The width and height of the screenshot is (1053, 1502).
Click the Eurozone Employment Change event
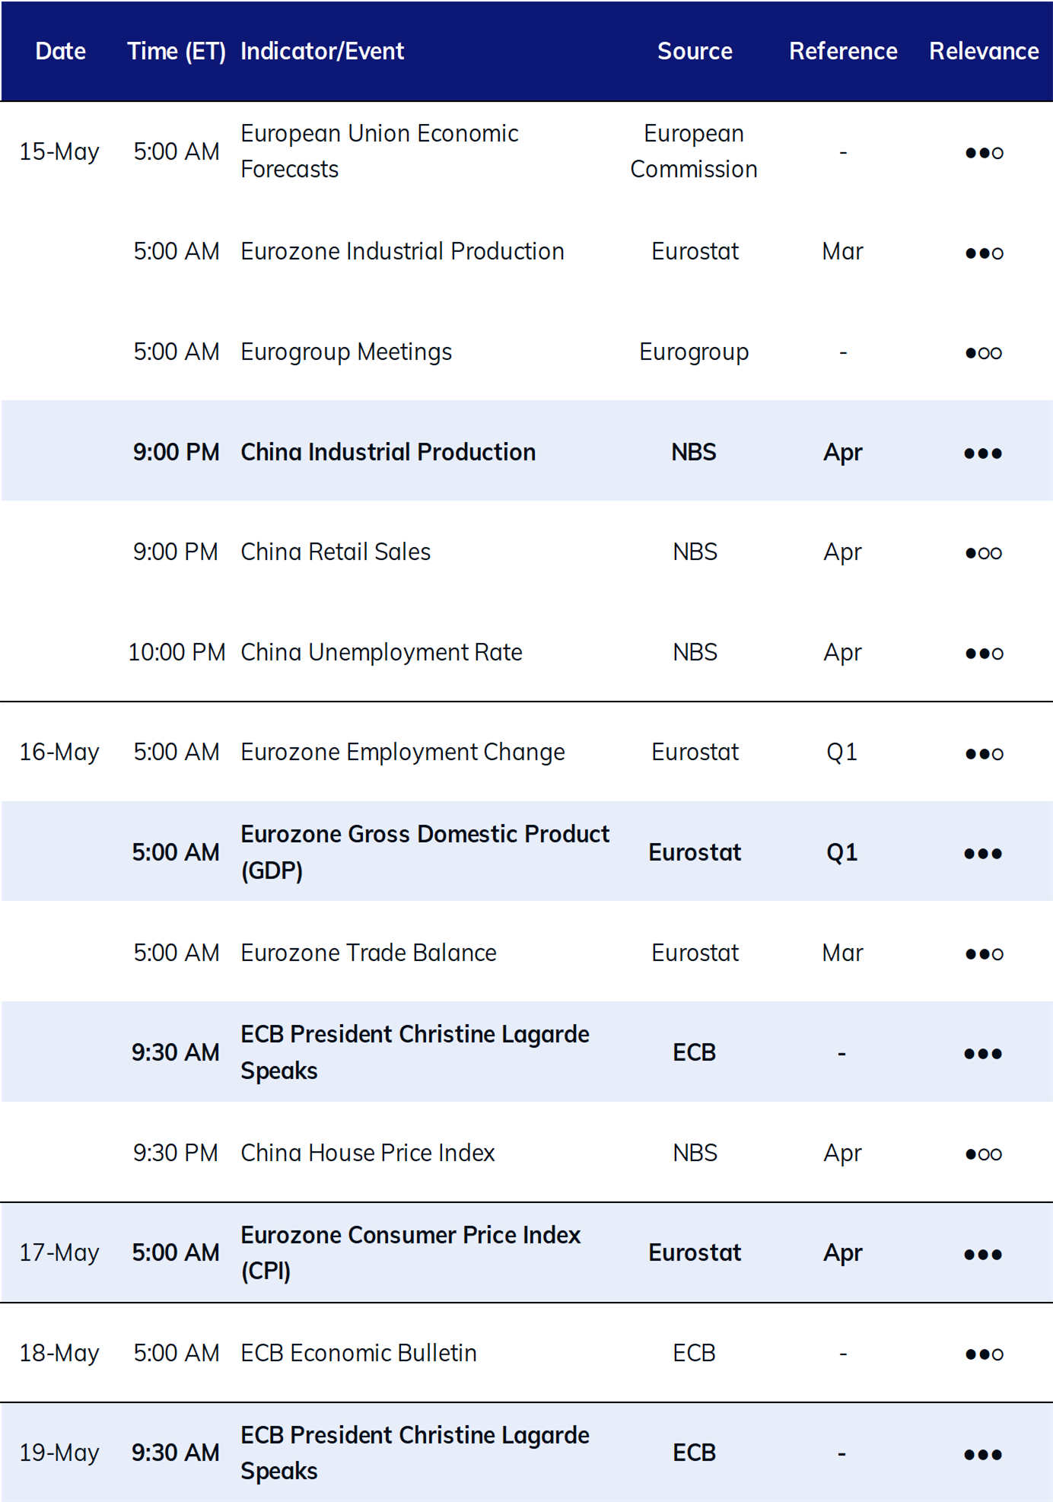[402, 753]
